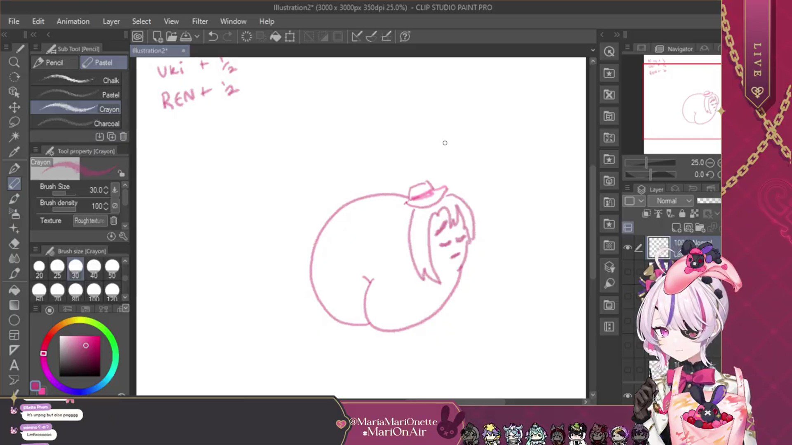Viewport: 792px width, 445px height.
Task: Switch to the Pencil sub tool tab
Action: coord(54,63)
